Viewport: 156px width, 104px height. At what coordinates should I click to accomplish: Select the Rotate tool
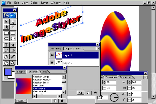pos(6,50)
